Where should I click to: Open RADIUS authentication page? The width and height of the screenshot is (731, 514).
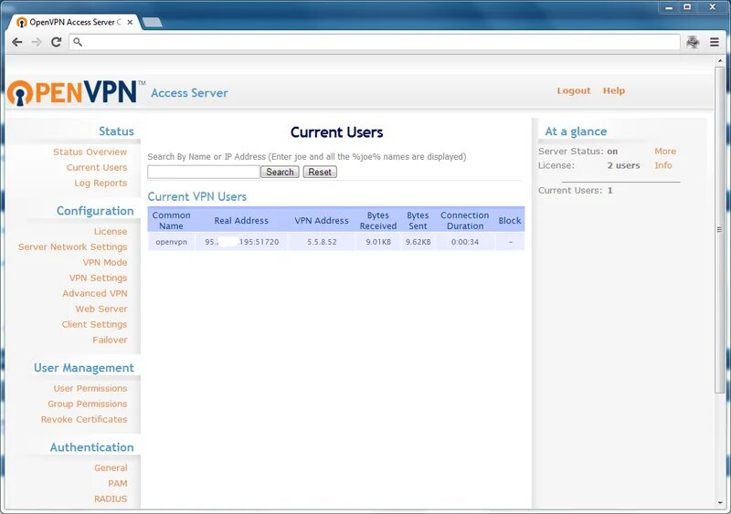click(111, 498)
